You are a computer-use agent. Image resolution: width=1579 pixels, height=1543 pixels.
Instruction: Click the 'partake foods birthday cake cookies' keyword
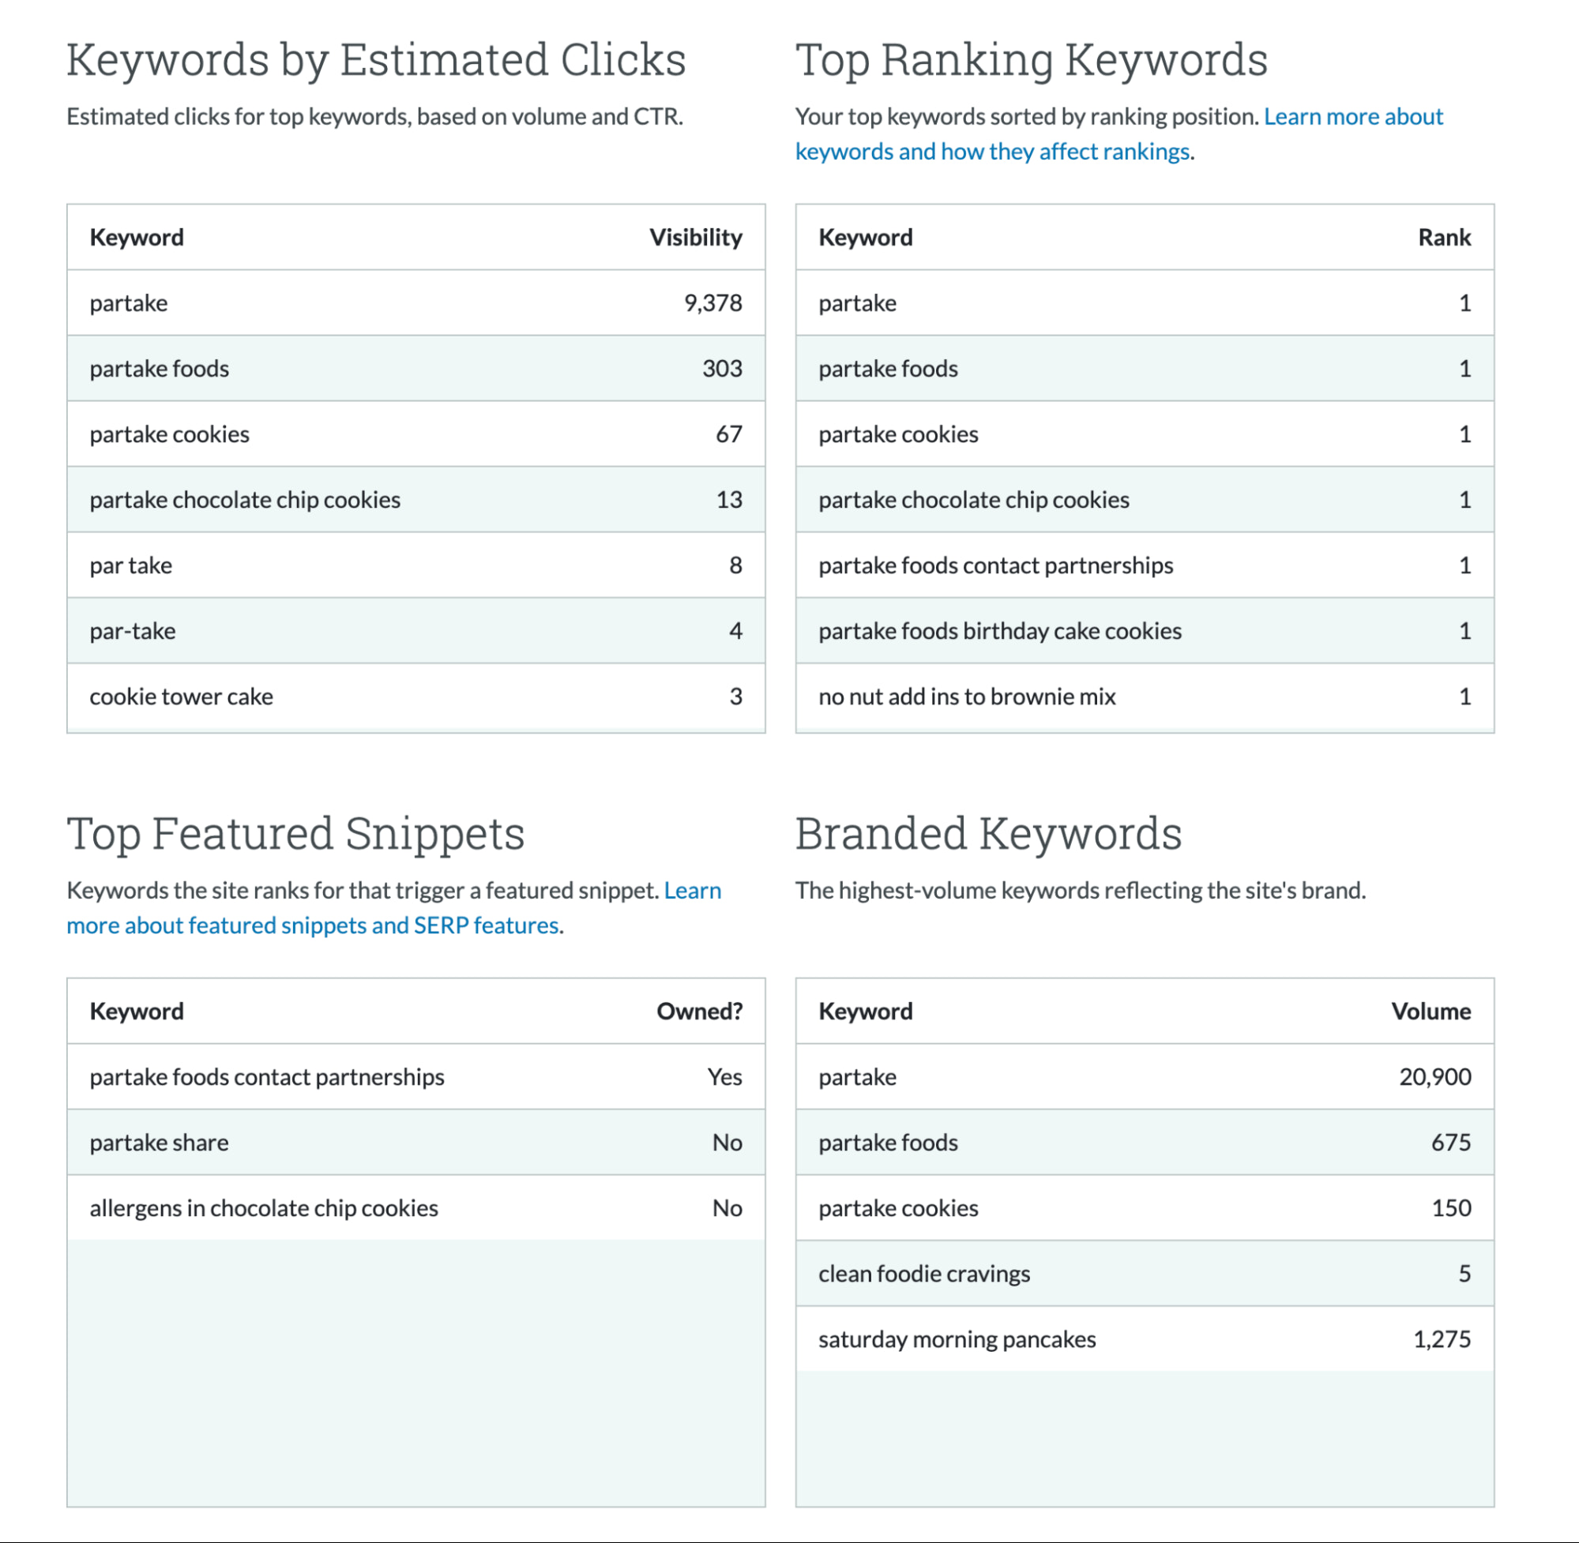[x=999, y=631]
